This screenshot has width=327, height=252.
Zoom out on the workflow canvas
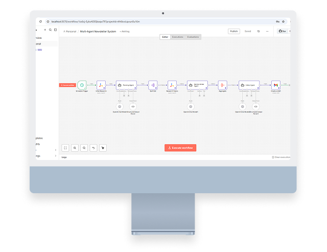tap(84, 148)
